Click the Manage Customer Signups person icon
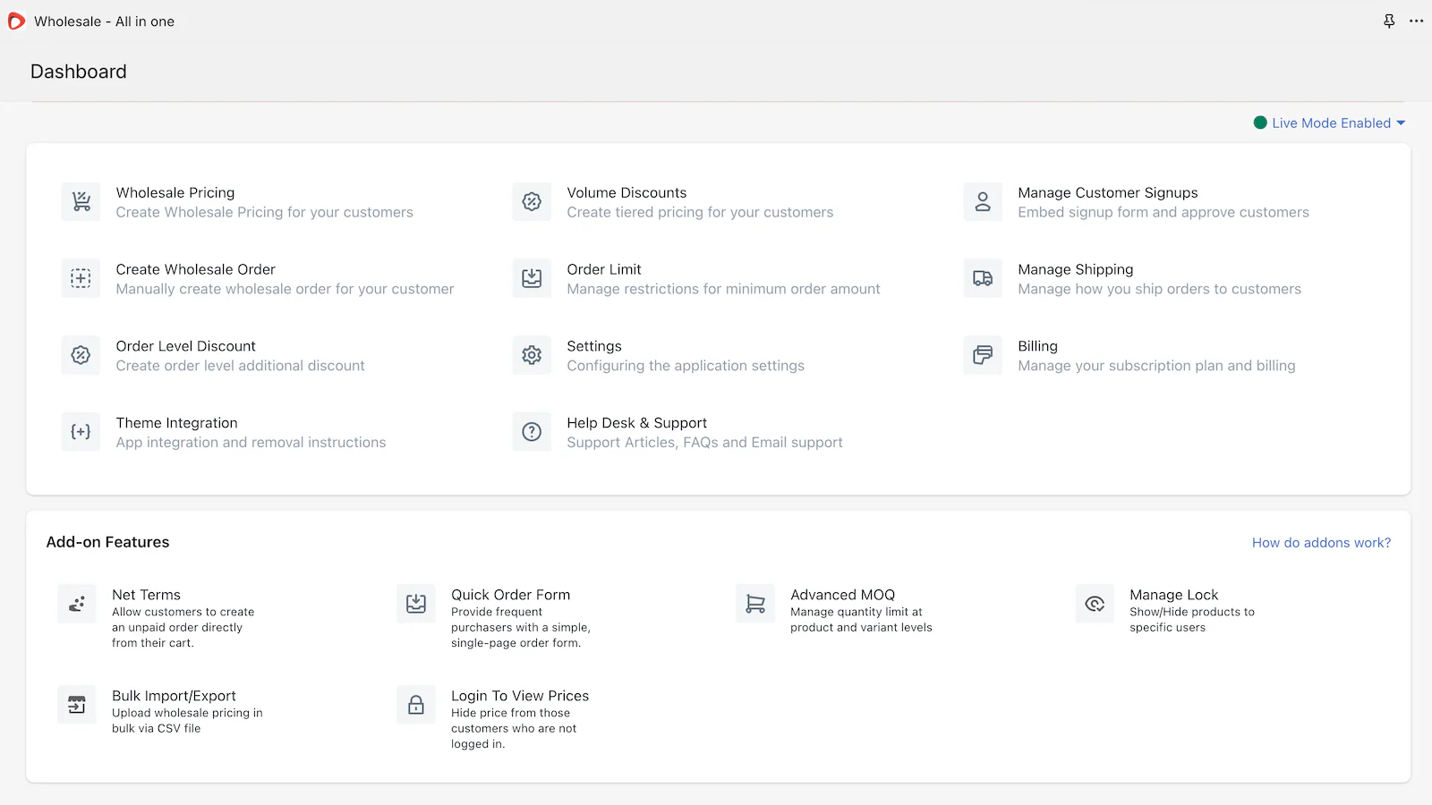 pos(983,201)
